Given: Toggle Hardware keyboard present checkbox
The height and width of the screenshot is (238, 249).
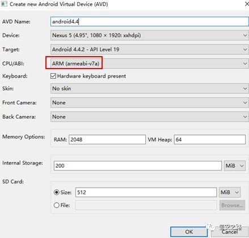Looking at the screenshot, I should pos(53,76).
